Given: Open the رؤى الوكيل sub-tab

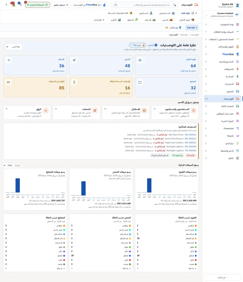Looking at the screenshot, I should click(x=173, y=28).
